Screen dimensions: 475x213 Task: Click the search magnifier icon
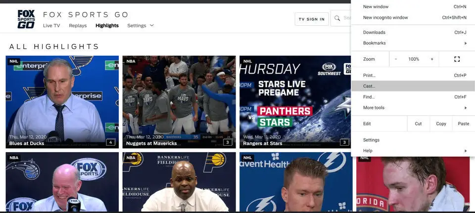point(337,18)
